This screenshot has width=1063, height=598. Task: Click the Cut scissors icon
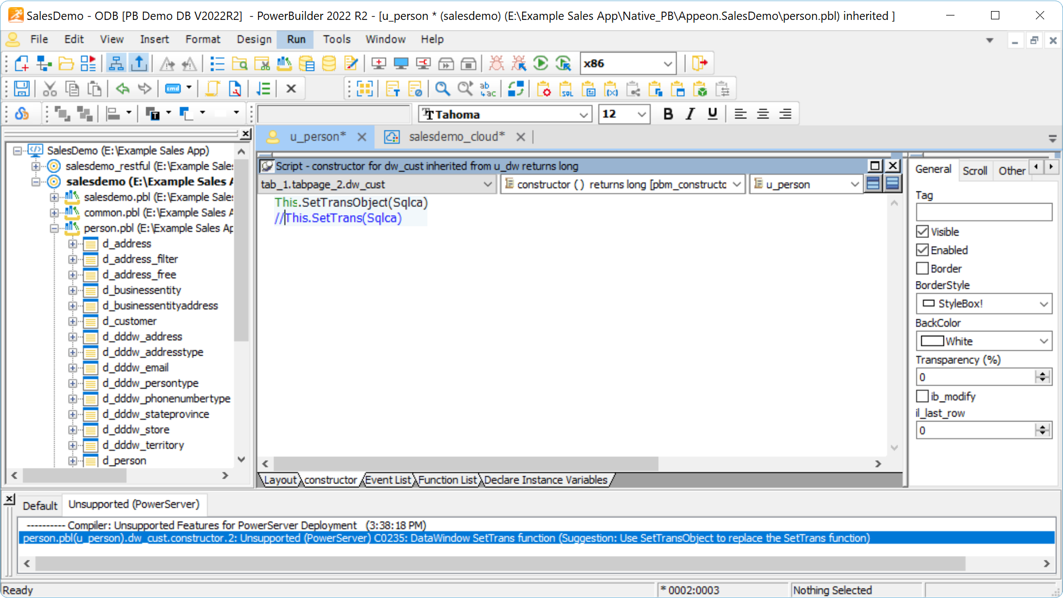[x=50, y=89]
